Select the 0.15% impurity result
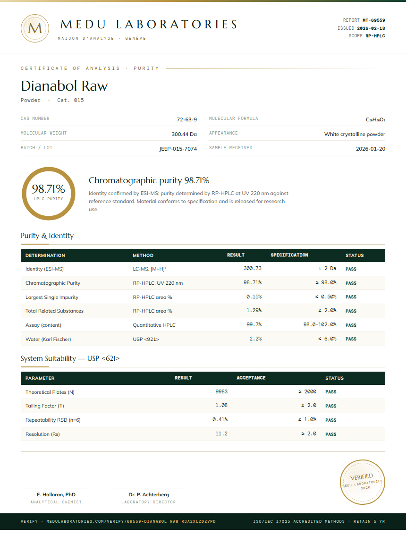The image size is (406, 544). (254, 297)
